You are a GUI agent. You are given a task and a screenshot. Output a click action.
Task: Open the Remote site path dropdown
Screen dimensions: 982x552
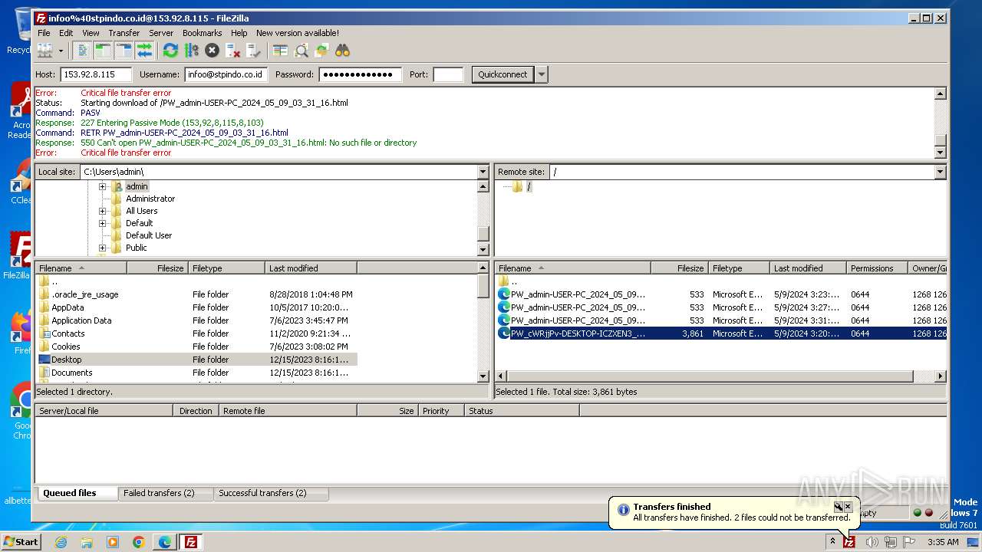coord(940,172)
